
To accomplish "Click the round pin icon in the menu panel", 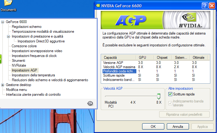I will (x=90, y=103).
